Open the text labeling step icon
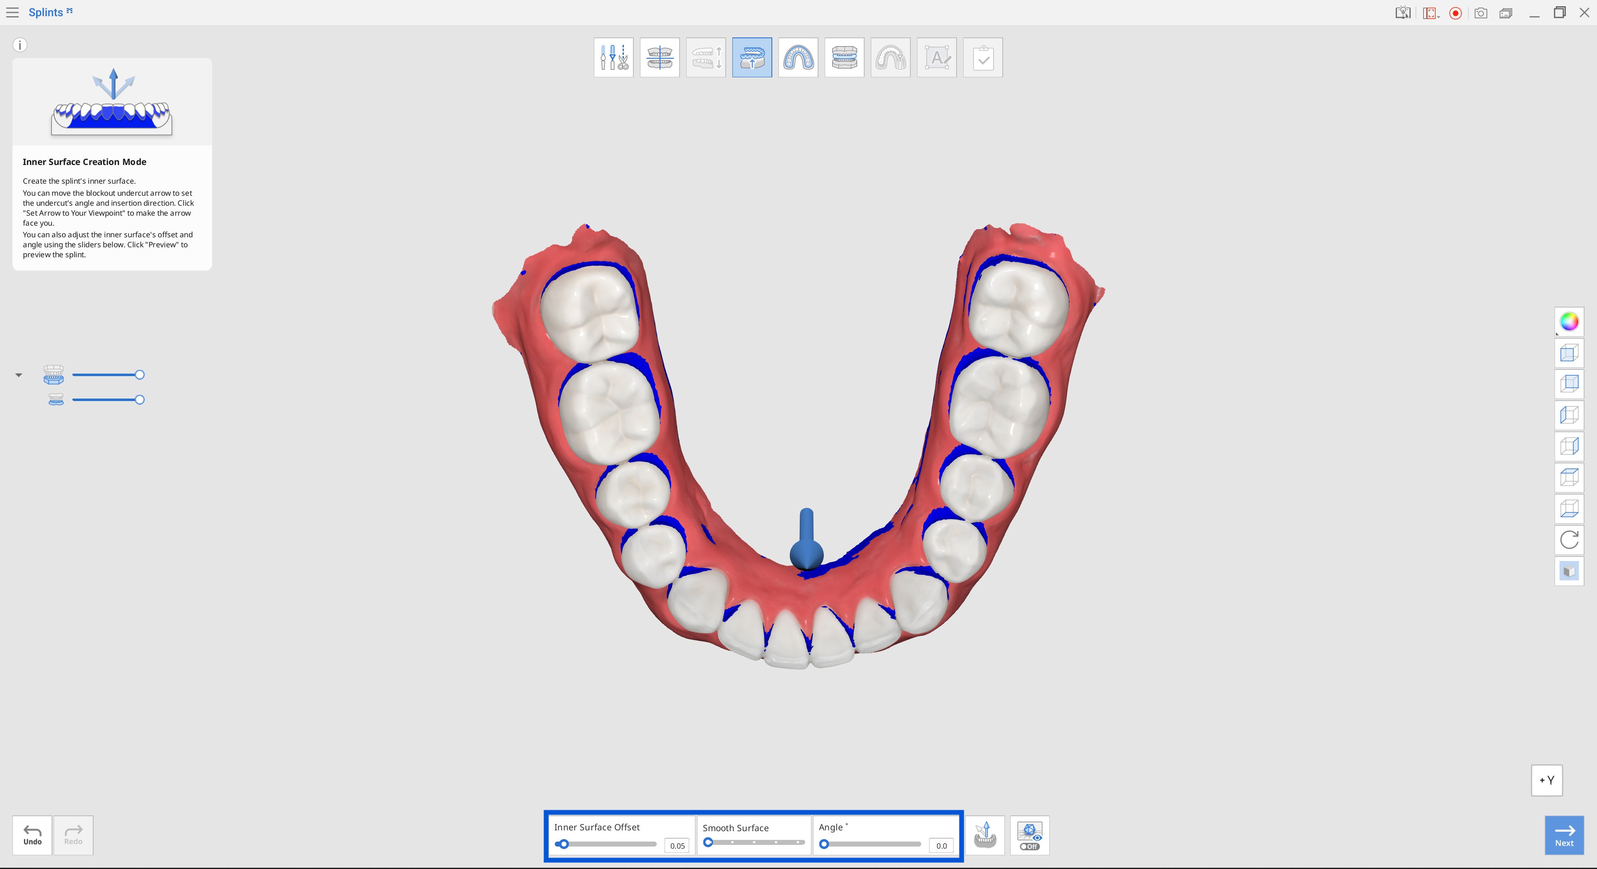 pos(937,58)
